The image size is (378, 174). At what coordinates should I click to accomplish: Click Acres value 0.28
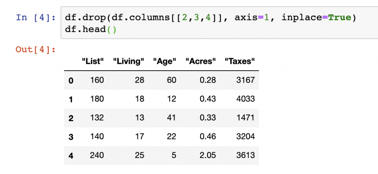208,80
